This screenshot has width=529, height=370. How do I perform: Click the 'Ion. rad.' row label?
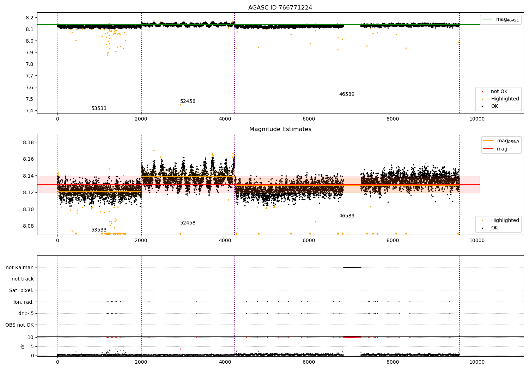point(24,302)
